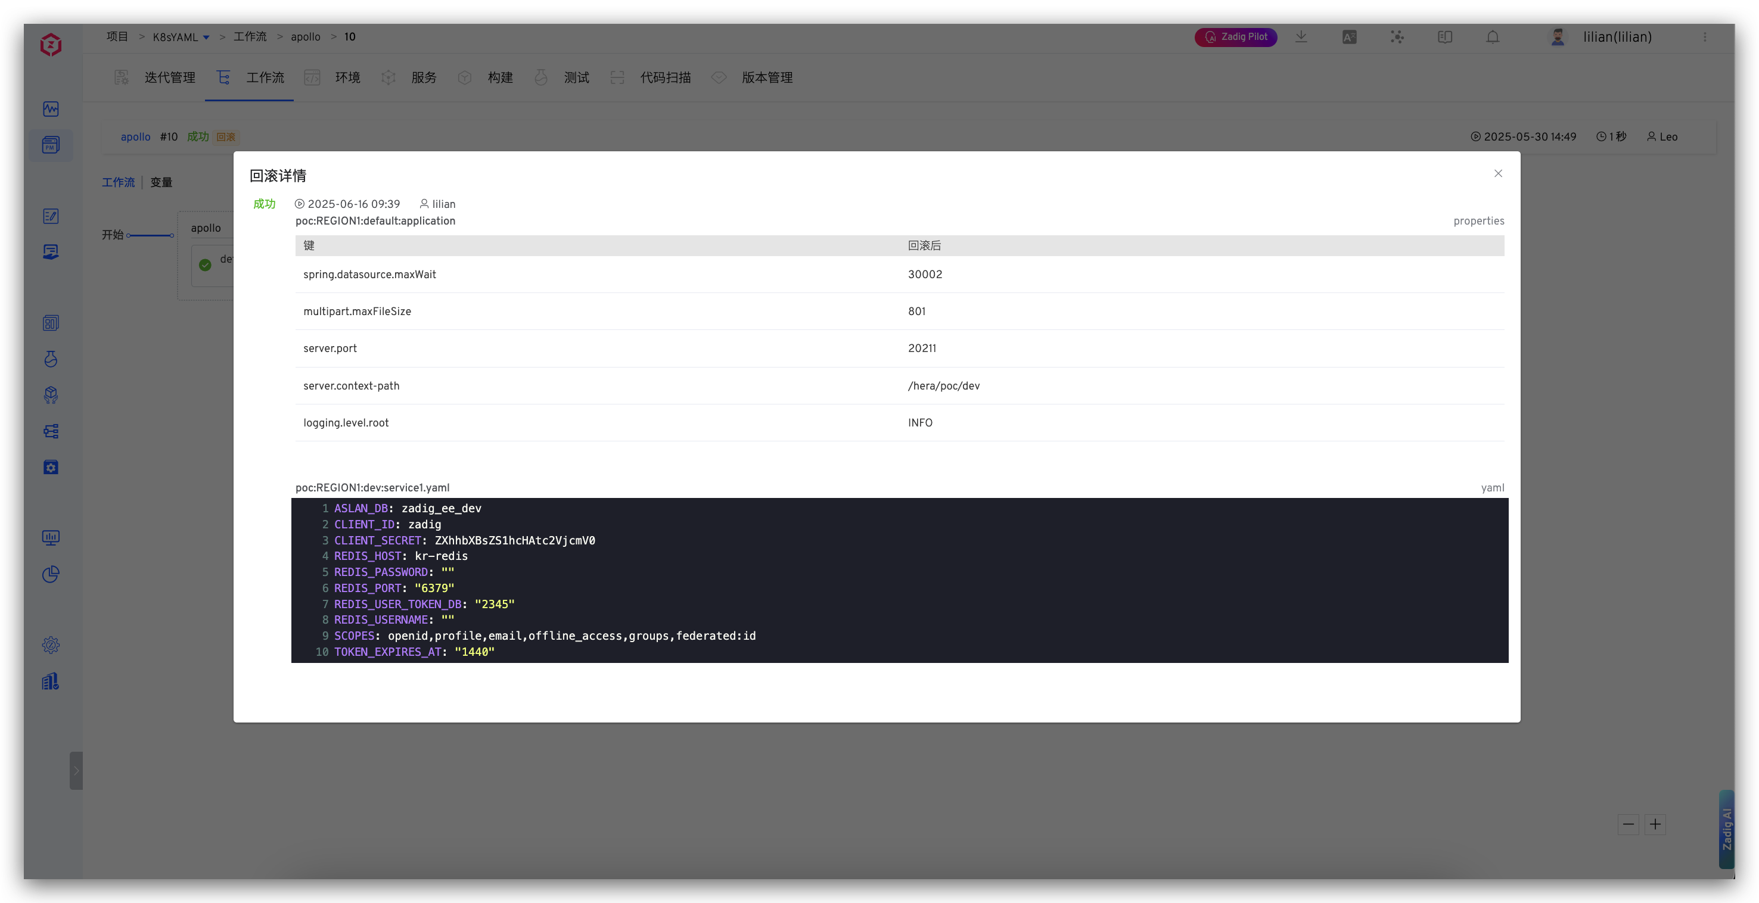Click the 工作流 breadcrumb link
The image size is (1759, 903).
[x=250, y=37]
